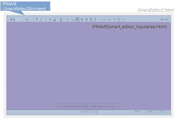This screenshot has width=180, height=118.
Task: Insert a URL hyperlink
Action: click(x=110, y=19)
